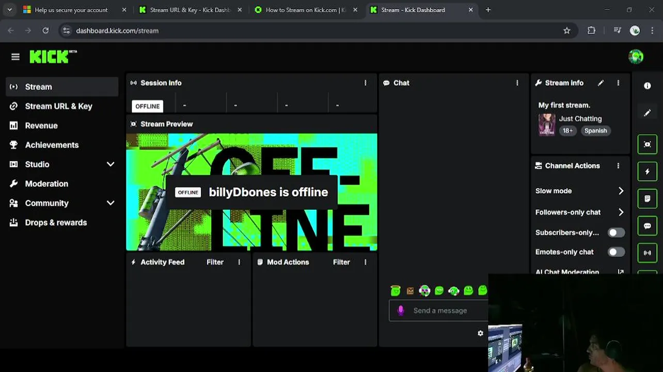The image size is (663, 372).
Task: Open Mod Actions Filter dropdown
Action: 341,262
